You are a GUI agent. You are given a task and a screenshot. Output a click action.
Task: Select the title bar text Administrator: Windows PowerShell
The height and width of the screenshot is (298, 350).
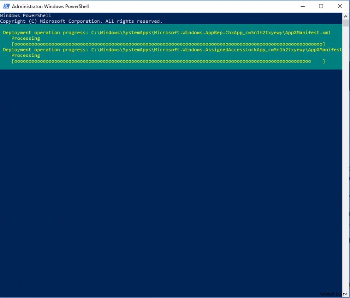[51, 6]
